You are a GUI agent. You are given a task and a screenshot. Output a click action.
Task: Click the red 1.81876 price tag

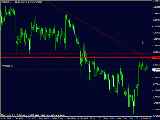pyautogui.click(x=156, y=58)
